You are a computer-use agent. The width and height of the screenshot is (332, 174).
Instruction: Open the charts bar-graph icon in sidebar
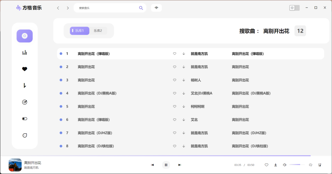tap(25, 53)
